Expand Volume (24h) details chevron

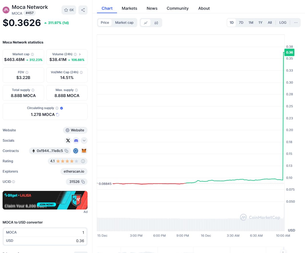pyautogui.click(x=80, y=54)
